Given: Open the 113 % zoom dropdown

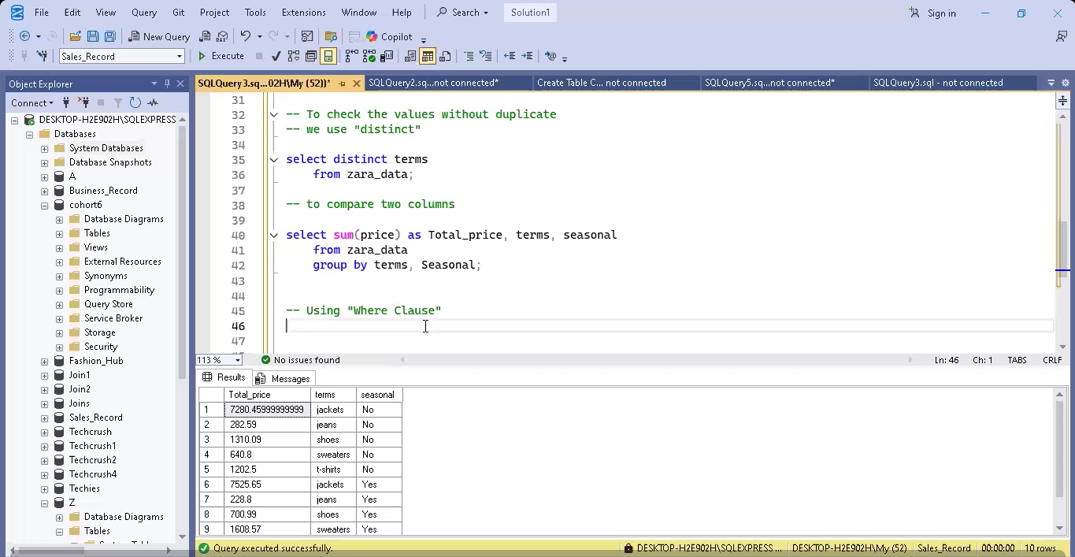Looking at the screenshot, I should [x=237, y=360].
